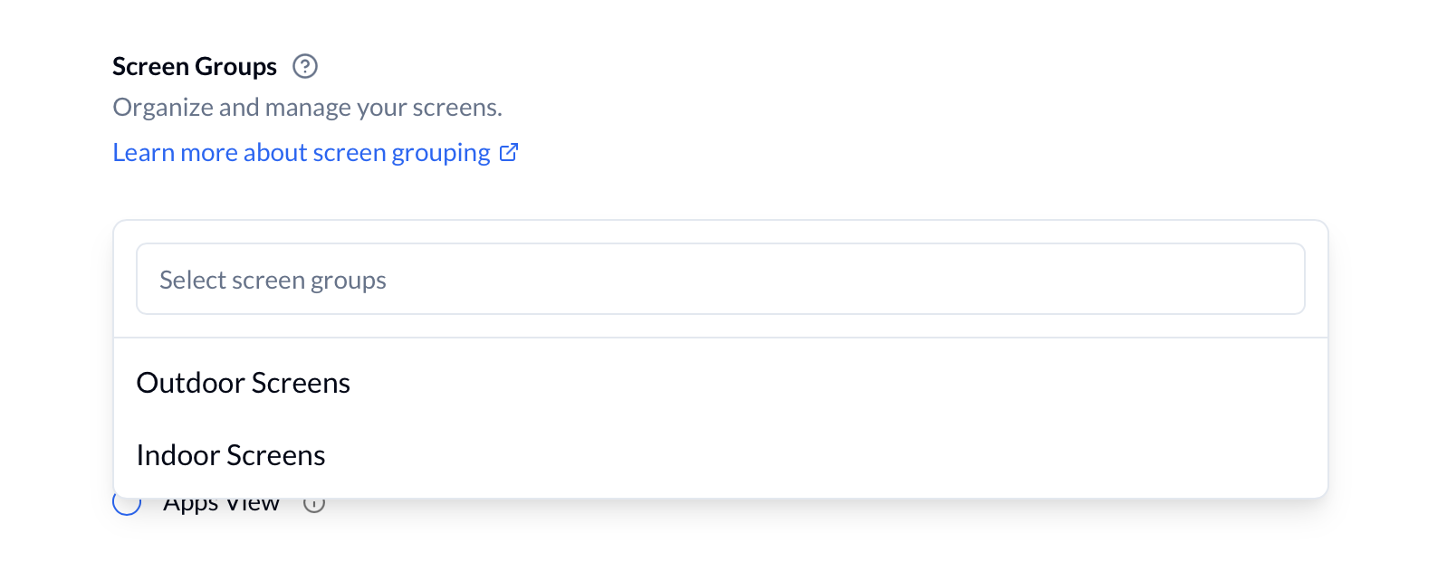Click the info icon next to Apps View

(x=314, y=505)
